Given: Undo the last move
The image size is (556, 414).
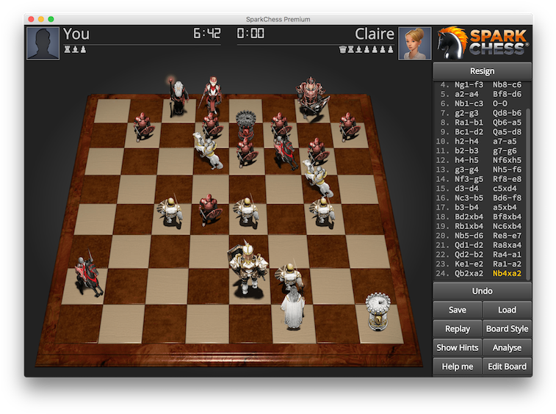Looking at the screenshot, I should click(x=482, y=291).
